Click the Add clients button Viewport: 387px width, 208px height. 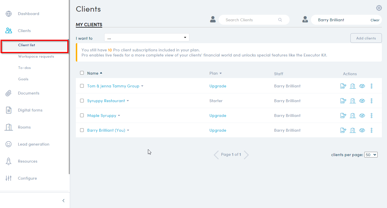366,38
